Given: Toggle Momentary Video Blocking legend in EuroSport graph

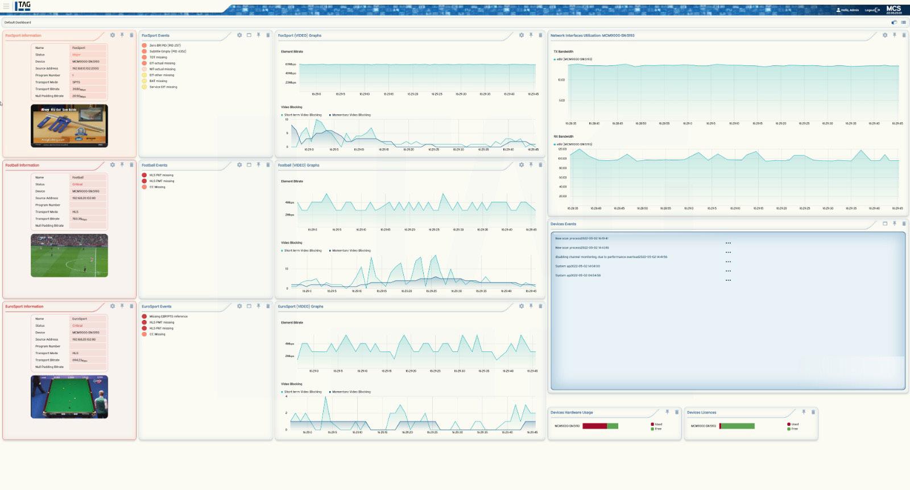Looking at the screenshot, I should (x=350, y=392).
